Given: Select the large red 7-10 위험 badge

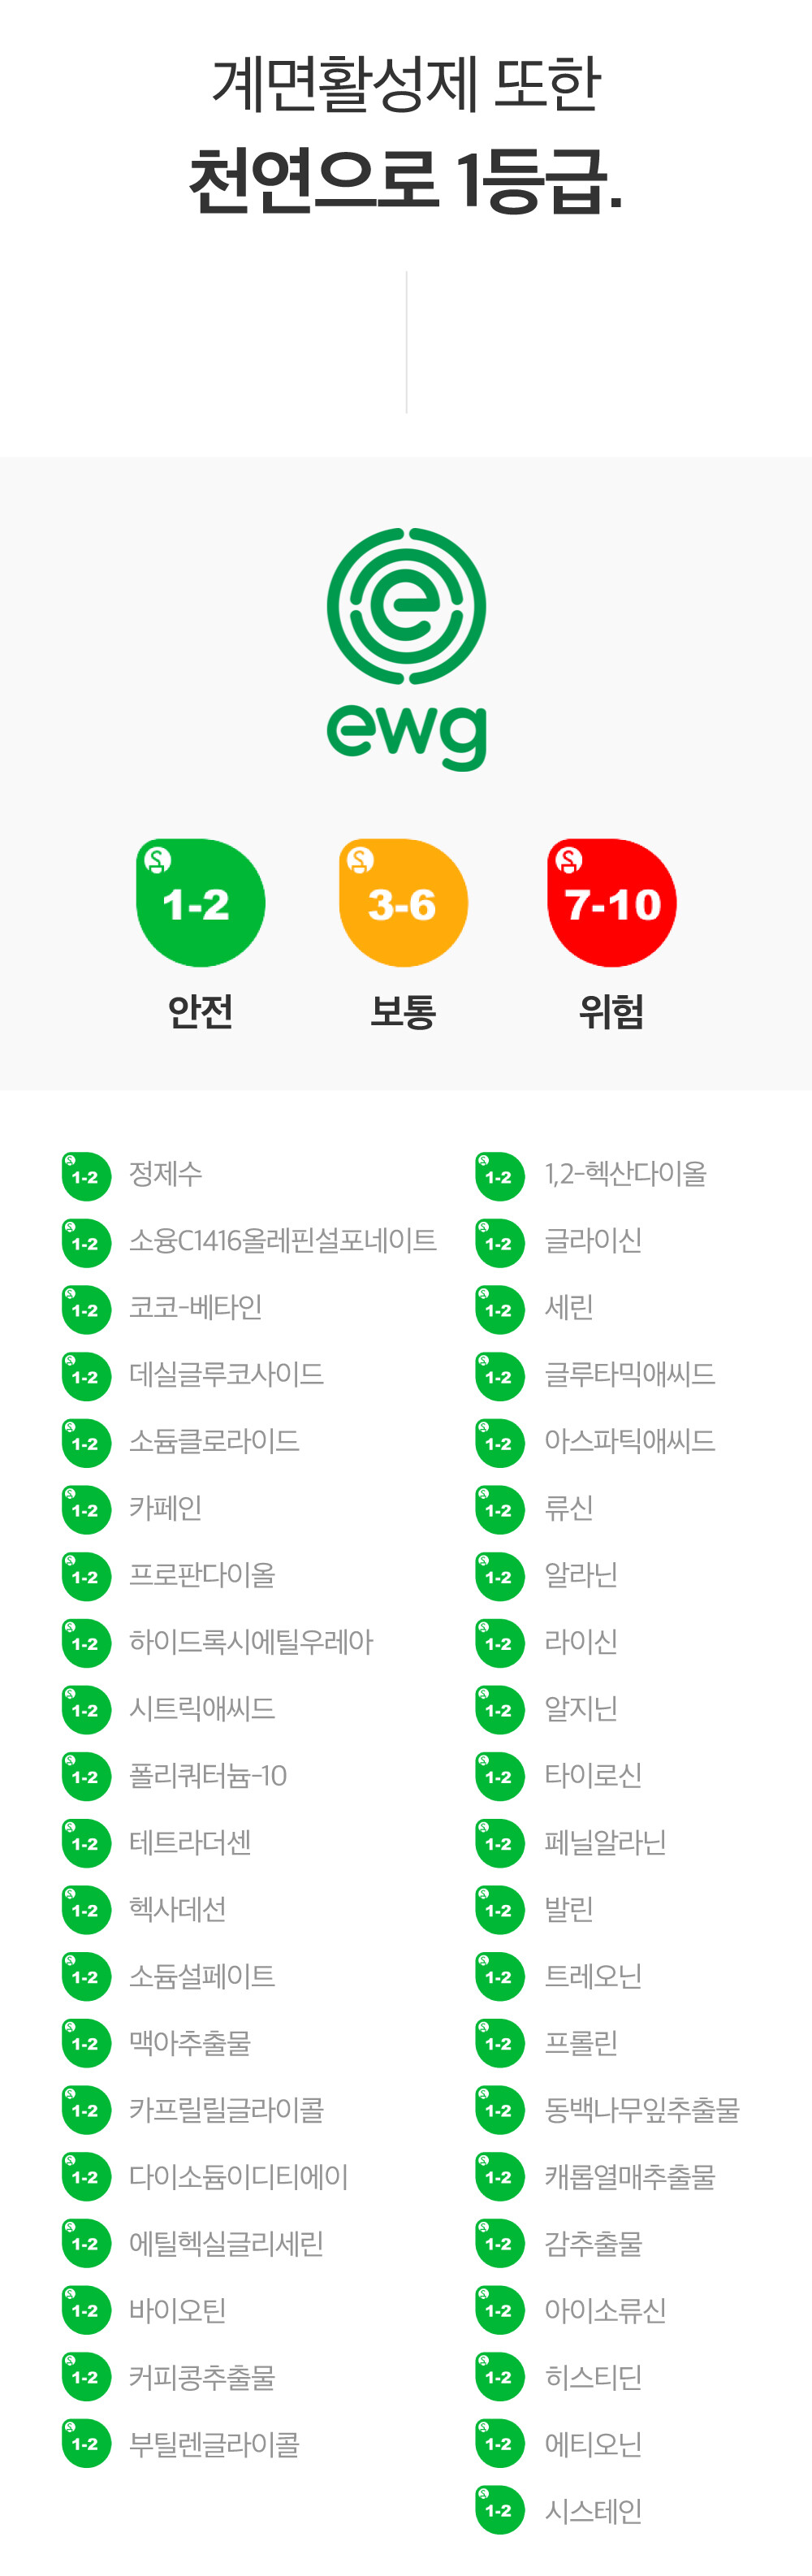Looking at the screenshot, I should point(611,902).
